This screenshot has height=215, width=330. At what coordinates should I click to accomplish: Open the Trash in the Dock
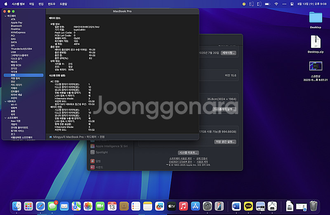313,206
